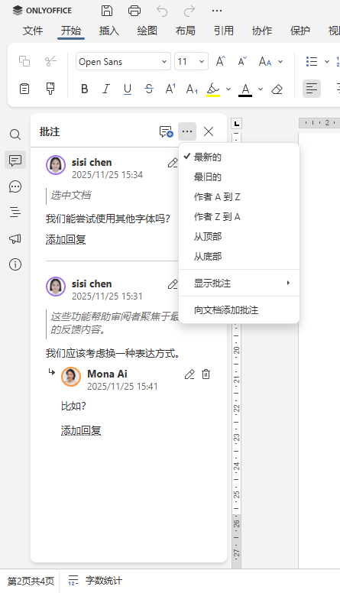Apply yellow highlight color
The width and height of the screenshot is (340, 593).
tap(213, 89)
